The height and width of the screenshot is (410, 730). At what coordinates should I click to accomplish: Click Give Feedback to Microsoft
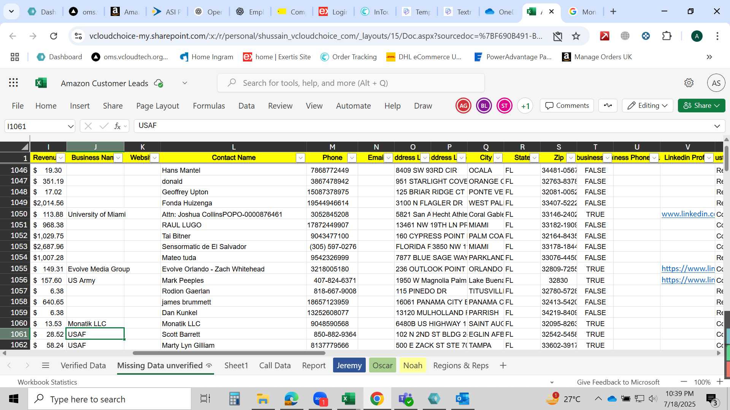tap(618, 382)
